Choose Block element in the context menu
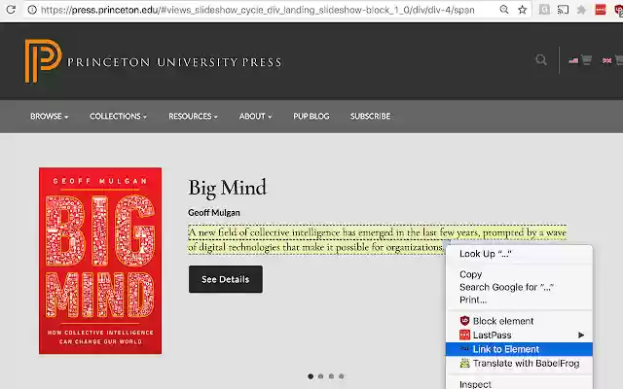This screenshot has width=623, height=389. click(519, 321)
